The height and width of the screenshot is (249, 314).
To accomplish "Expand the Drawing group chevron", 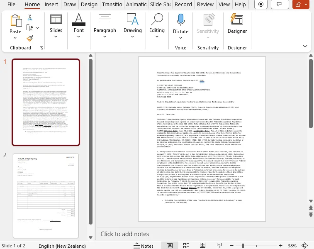I will coord(132,37).
